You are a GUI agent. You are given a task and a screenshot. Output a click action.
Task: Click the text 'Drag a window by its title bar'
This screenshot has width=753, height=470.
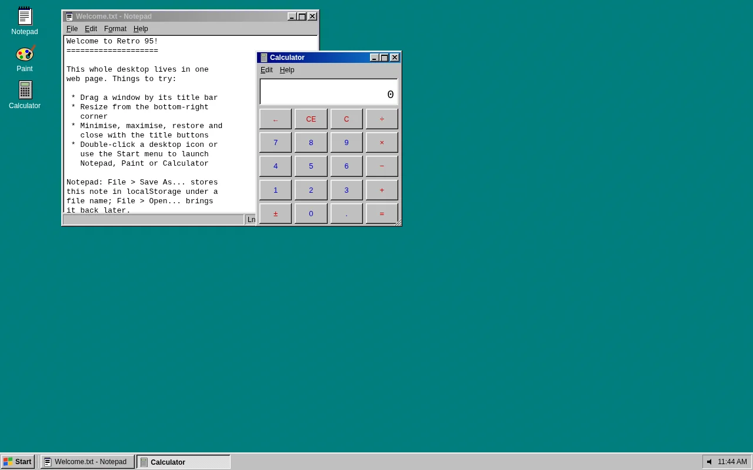click(149, 98)
